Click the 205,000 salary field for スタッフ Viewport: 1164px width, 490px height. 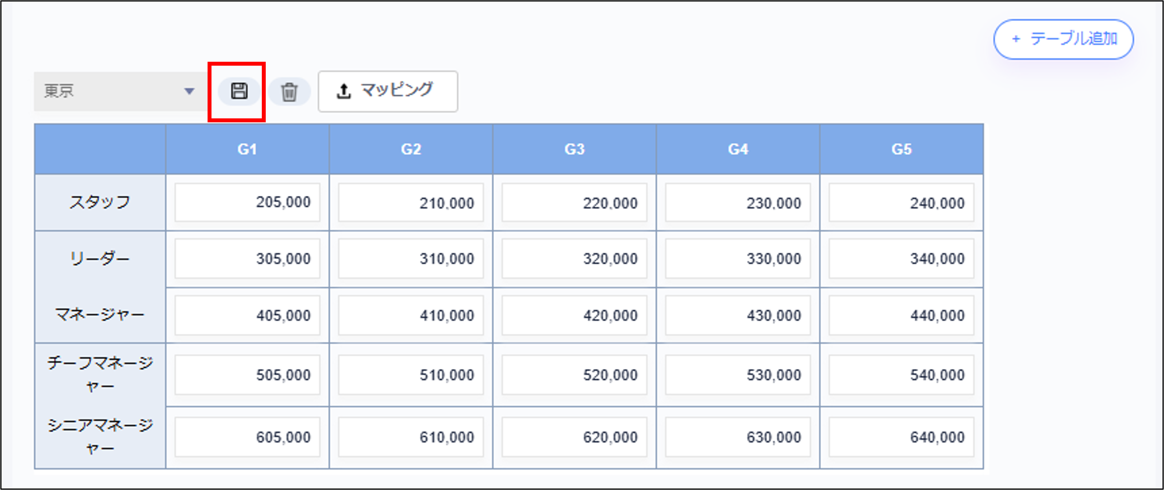(247, 202)
